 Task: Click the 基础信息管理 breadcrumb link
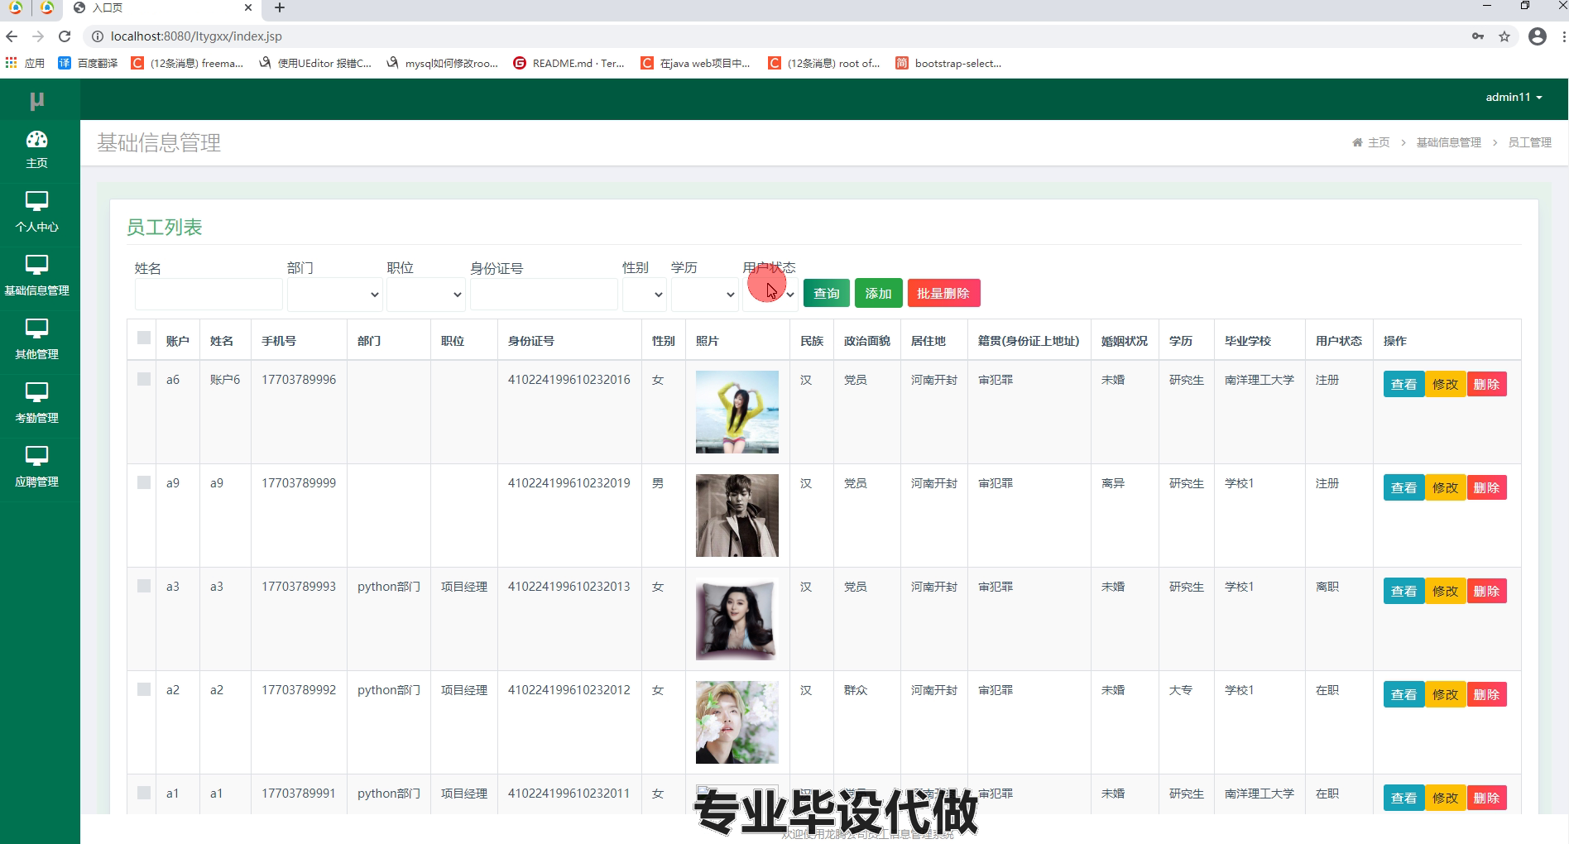pyautogui.click(x=1448, y=142)
